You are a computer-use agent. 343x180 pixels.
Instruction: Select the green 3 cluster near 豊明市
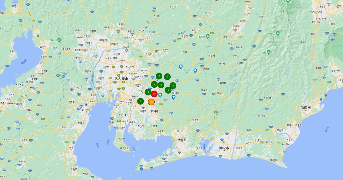(140, 101)
